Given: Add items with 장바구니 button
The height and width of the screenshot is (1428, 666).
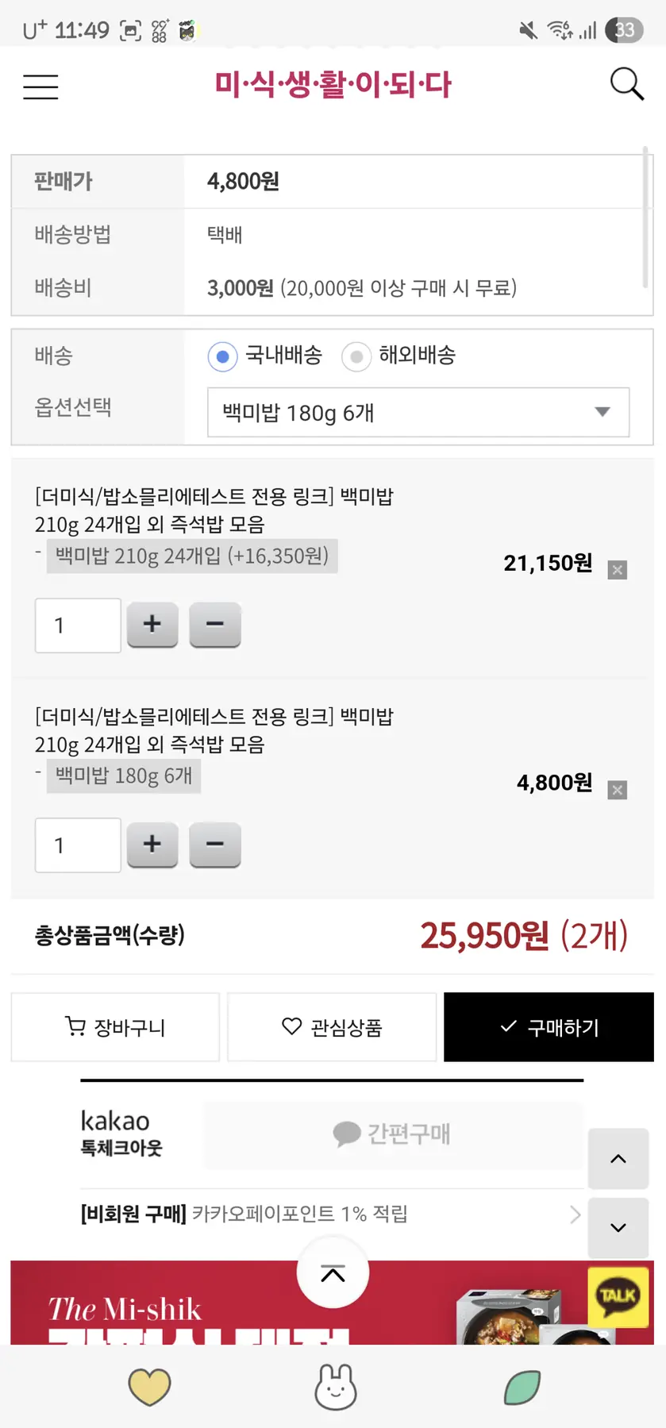Looking at the screenshot, I should tap(115, 1027).
